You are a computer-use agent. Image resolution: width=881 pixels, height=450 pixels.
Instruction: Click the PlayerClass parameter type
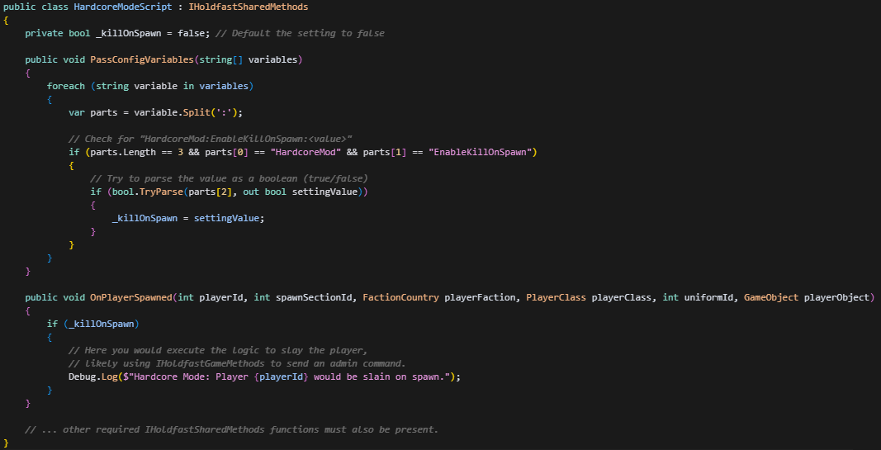click(557, 297)
